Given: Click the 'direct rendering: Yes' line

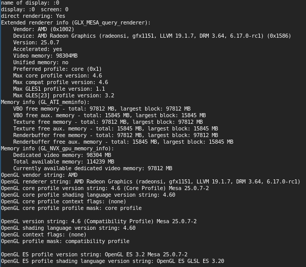Looking at the screenshot, I should tap(33, 16).
